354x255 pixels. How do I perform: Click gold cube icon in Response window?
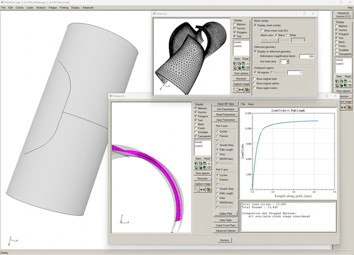click(247, 90)
